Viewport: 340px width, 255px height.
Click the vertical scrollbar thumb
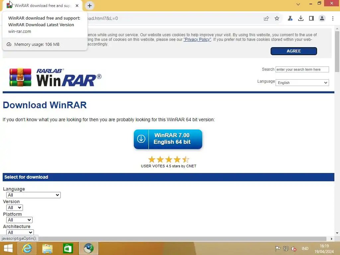click(x=337, y=51)
